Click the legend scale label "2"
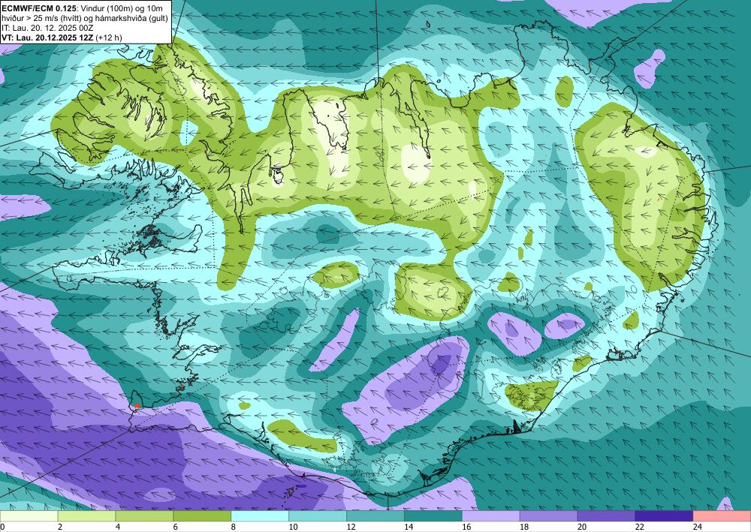Image resolution: width=751 pixels, height=532 pixels. (60, 527)
